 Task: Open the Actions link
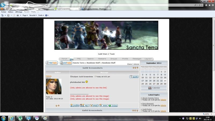click(136, 64)
